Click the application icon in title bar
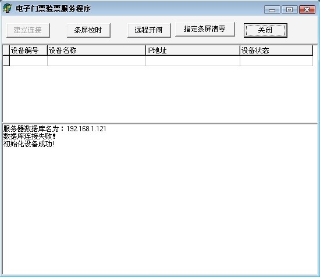This screenshot has height=277, width=320. pyautogui.click(x=8, y=8)
